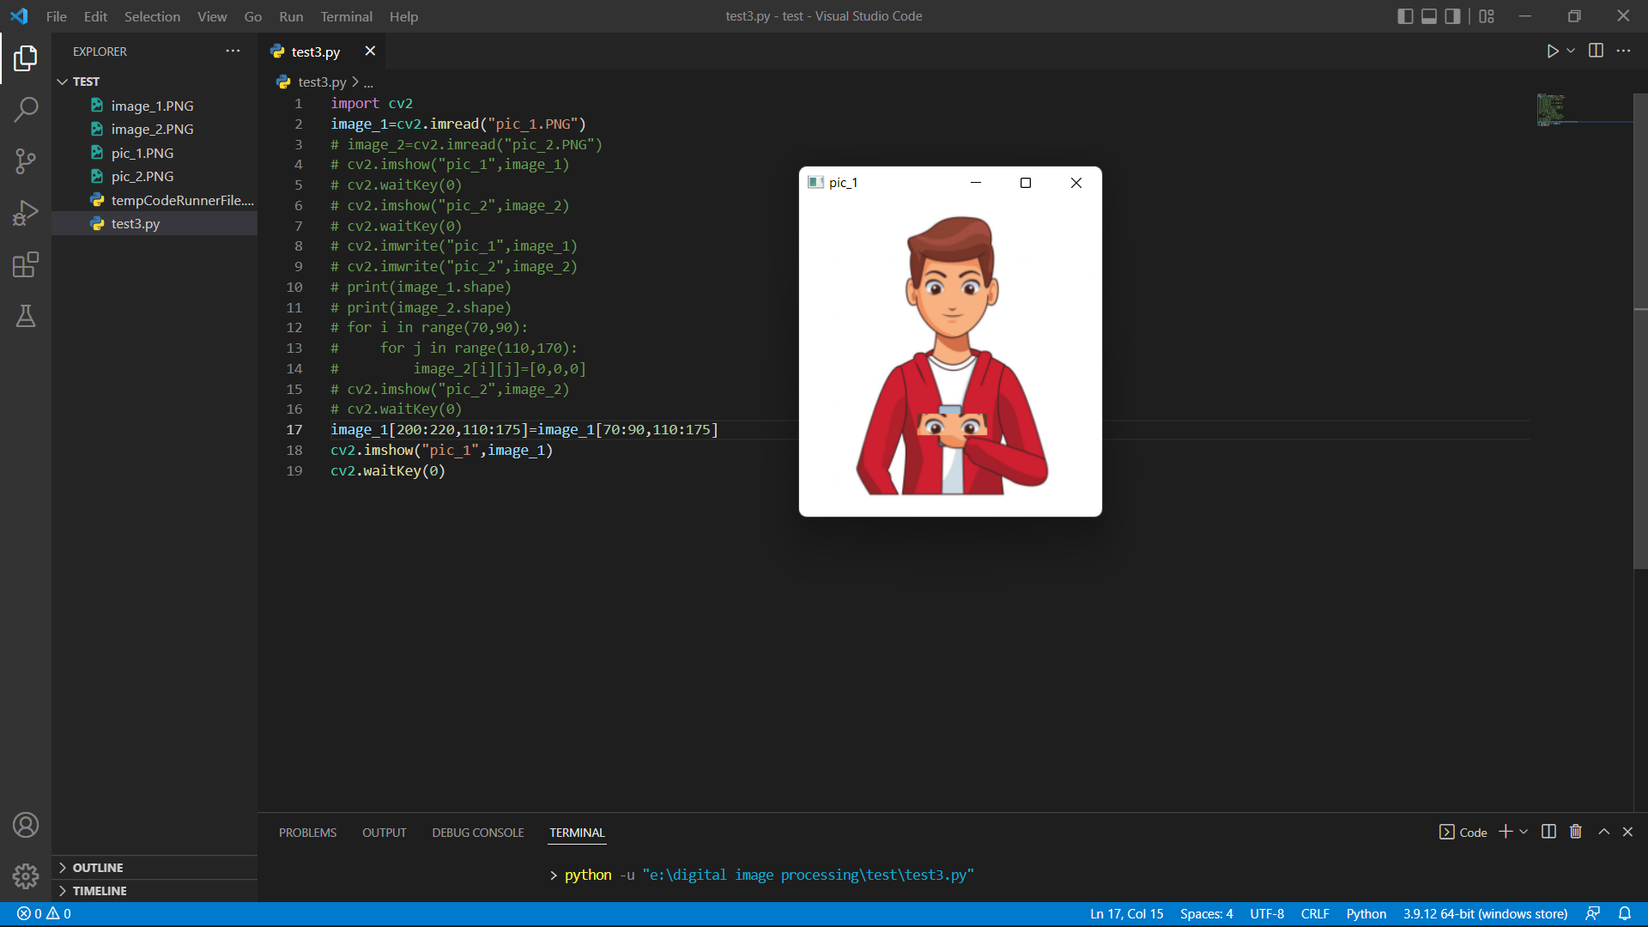
Task: Open the Accounts menu icon
Action: (26, 825)
